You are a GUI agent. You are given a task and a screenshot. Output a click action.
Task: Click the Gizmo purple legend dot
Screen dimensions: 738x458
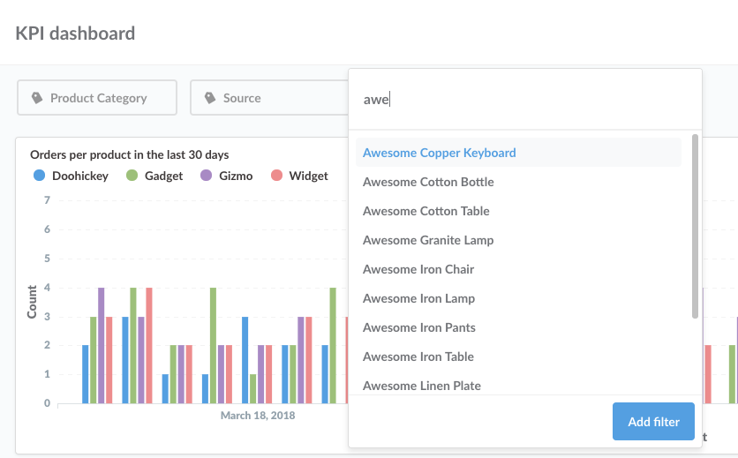tap(207, 176)
